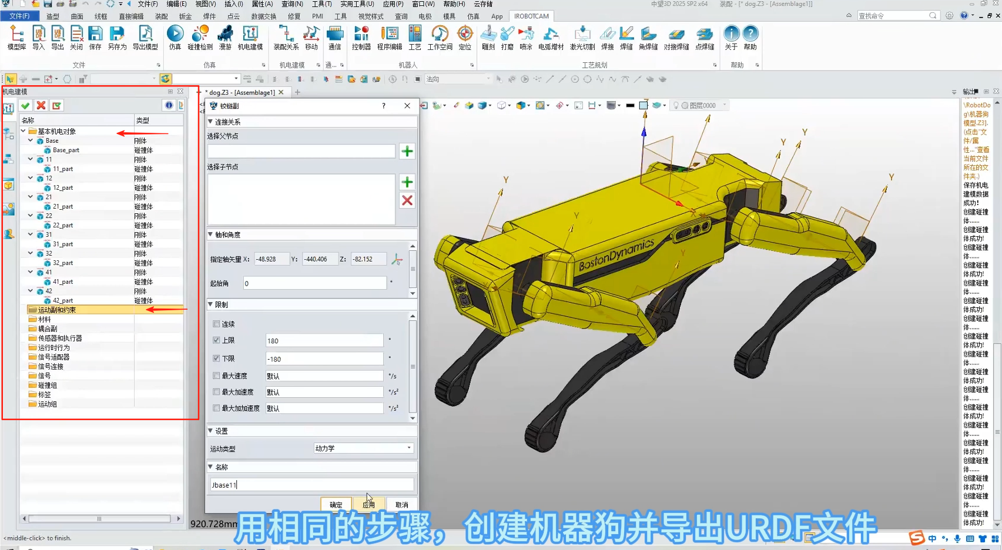
Task: Collapse the 基本机电对象 tree node
Action: [x=24, y=131]
